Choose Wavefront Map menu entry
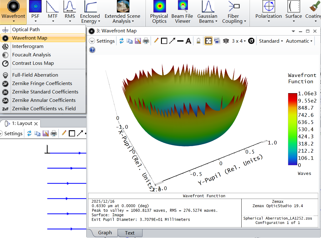 click(x=43, y=38)
